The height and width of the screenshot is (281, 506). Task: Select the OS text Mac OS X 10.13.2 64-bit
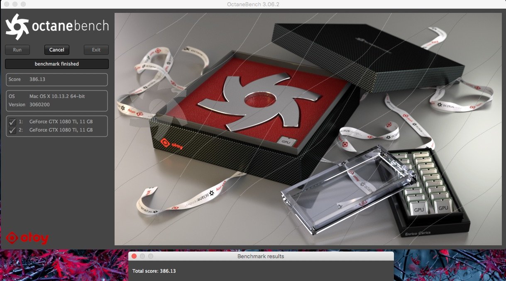(57, 96)
